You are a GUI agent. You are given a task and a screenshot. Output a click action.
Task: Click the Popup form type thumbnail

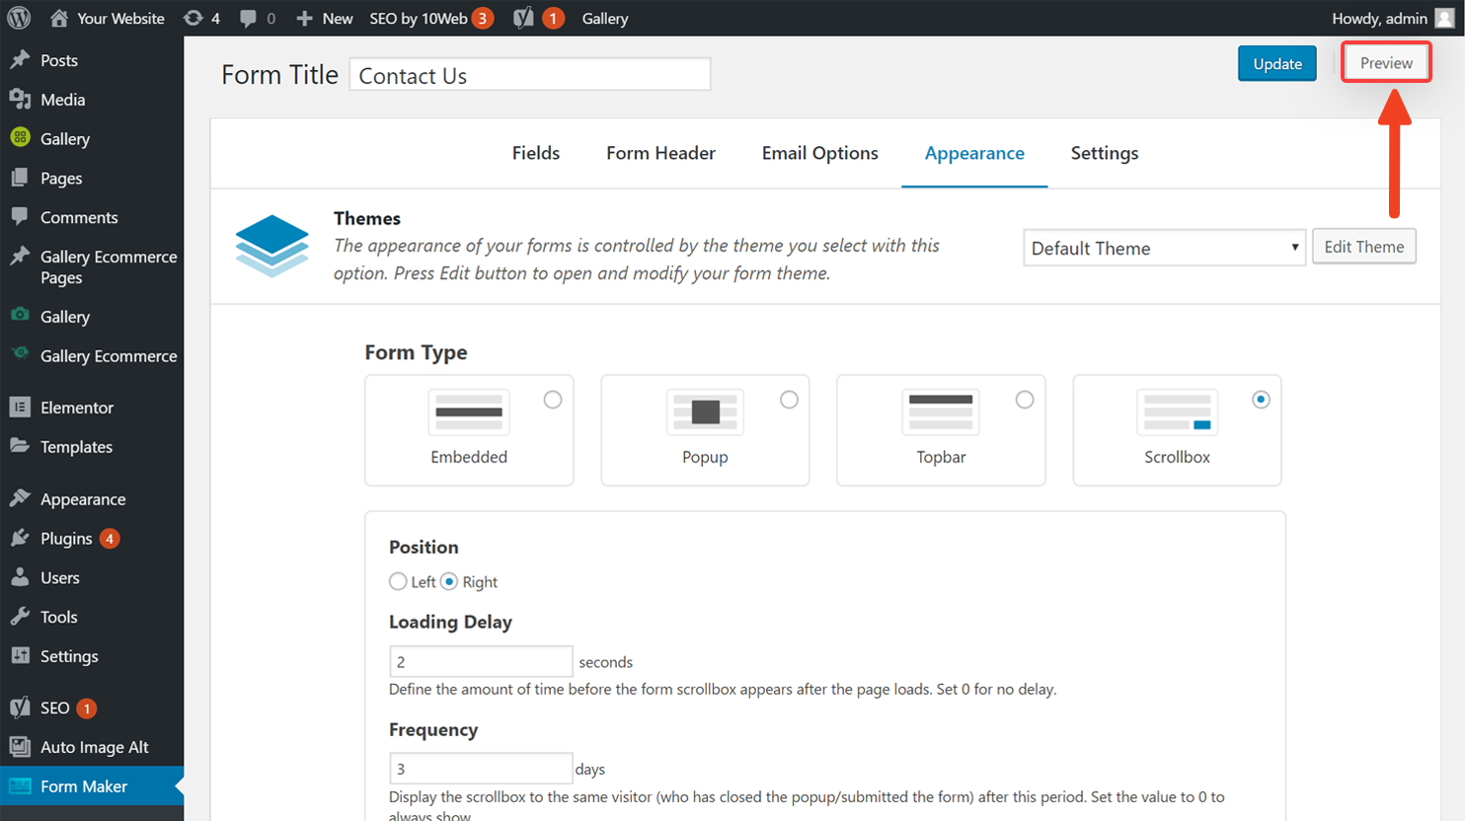coord(705,412)
